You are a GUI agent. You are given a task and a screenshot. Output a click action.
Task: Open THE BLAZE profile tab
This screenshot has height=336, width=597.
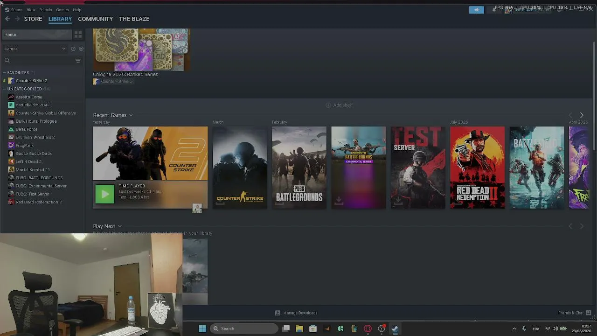[134, 19]
